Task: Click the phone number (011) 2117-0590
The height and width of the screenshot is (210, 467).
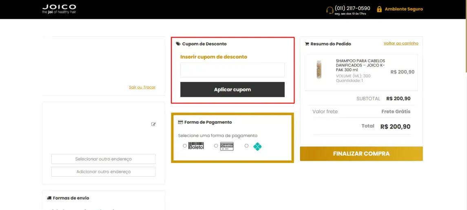Action: point(352,8)
